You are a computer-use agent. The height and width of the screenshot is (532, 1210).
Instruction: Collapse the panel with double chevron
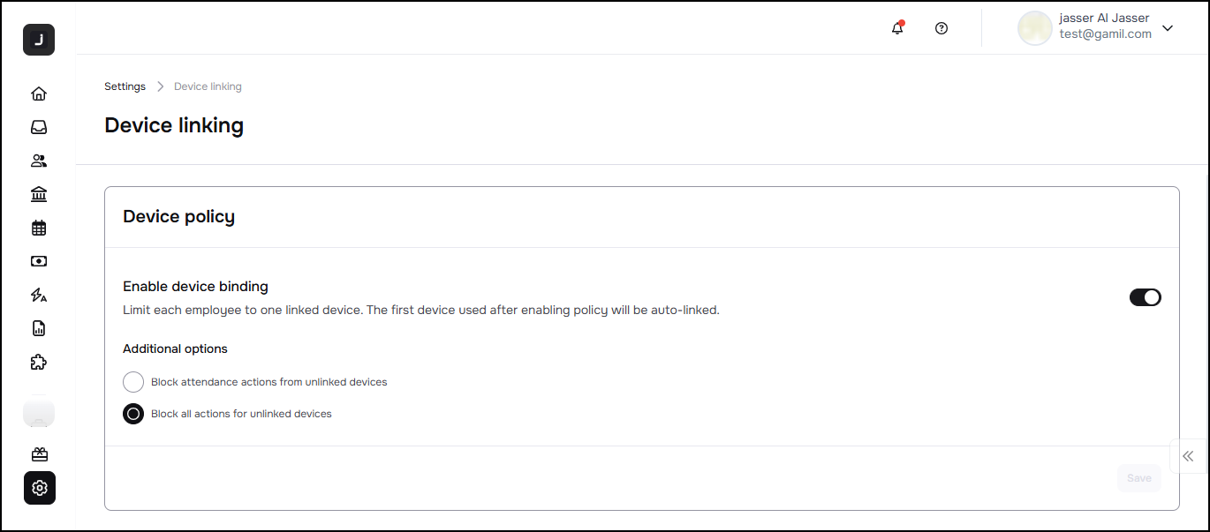pyautogui.click(x=1188, y=456)
